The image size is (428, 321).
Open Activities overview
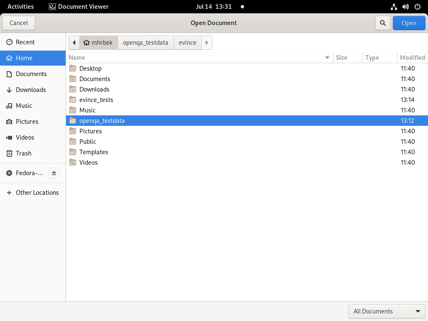point(20,7)
